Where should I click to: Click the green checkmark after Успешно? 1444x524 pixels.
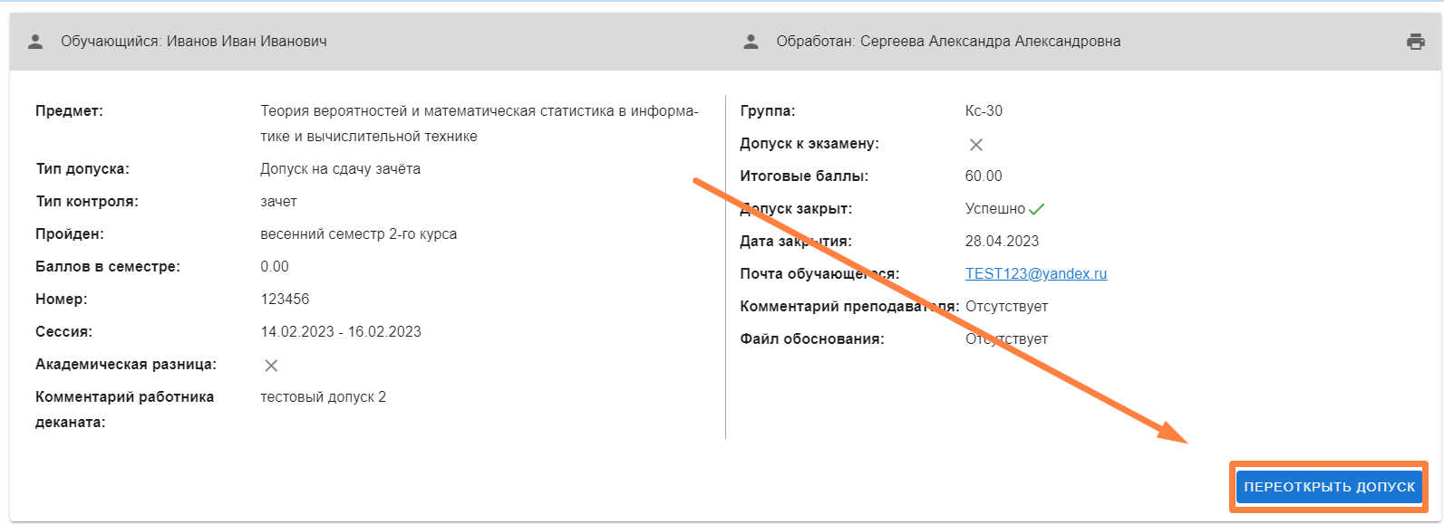point(1037,209)
